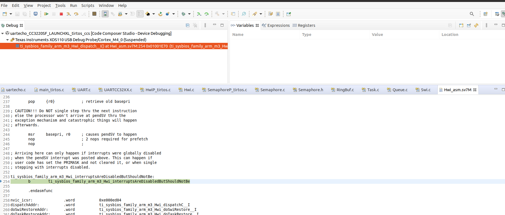
Task: Click the Step Into icon
Action: pos(69,14)
